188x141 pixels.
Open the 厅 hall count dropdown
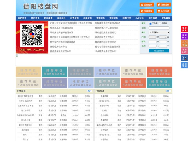pos(163,37)
